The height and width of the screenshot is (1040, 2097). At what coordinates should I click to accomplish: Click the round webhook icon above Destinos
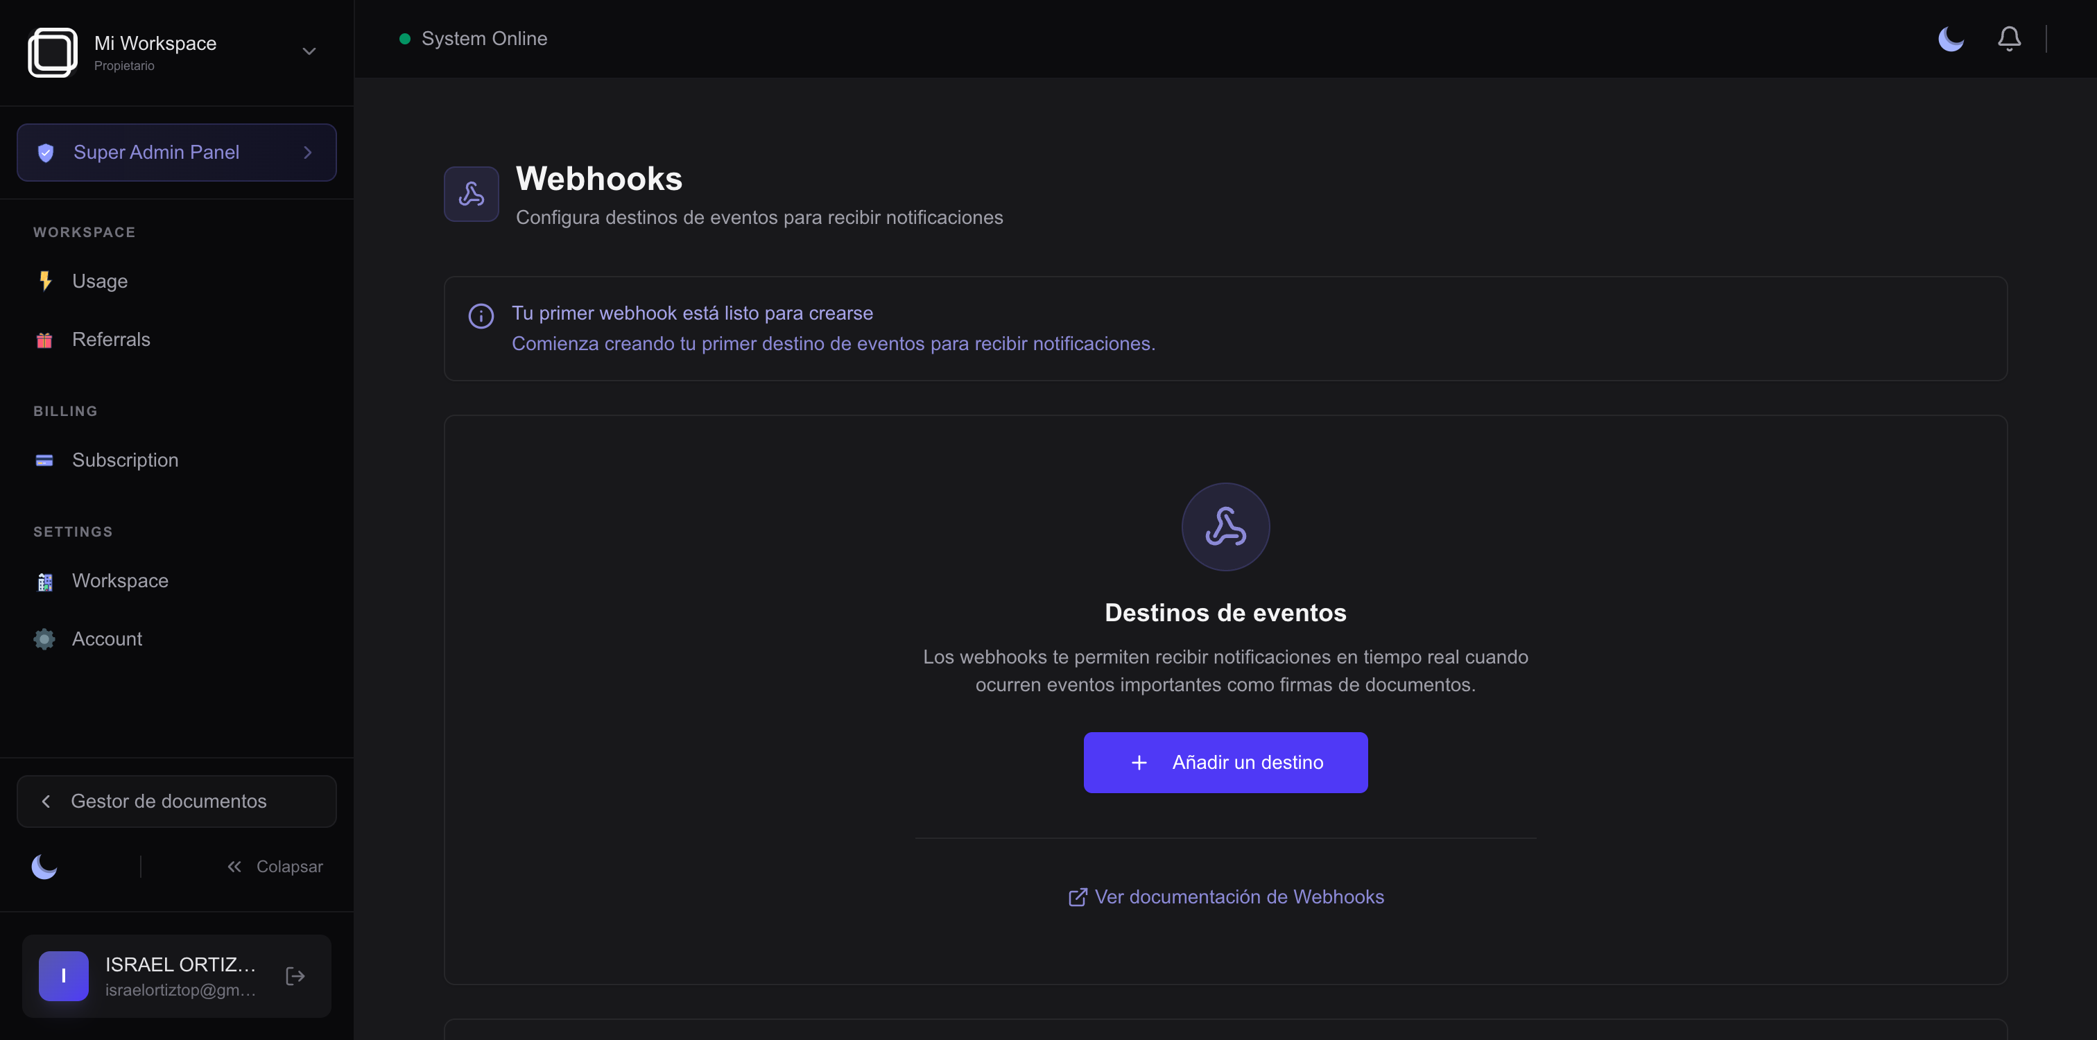pos(1225,526)
